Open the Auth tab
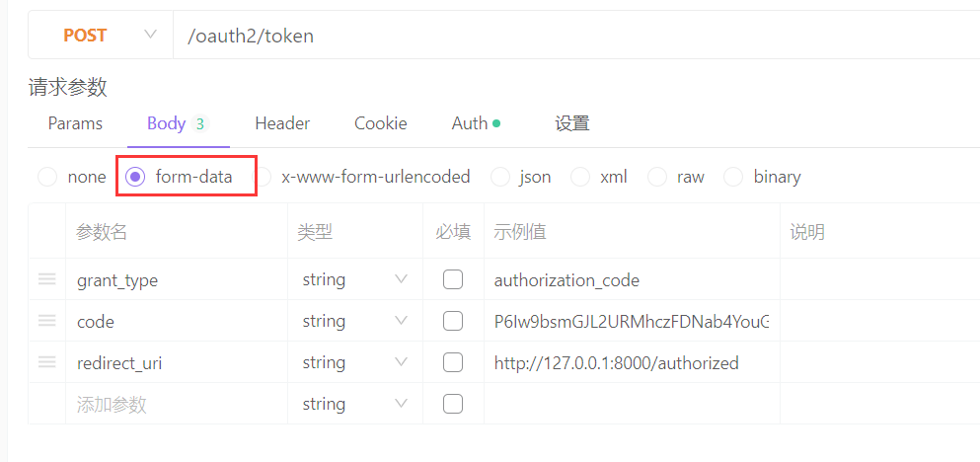The width and height of the screenshot is (980, 462). [x=471, y=123]
